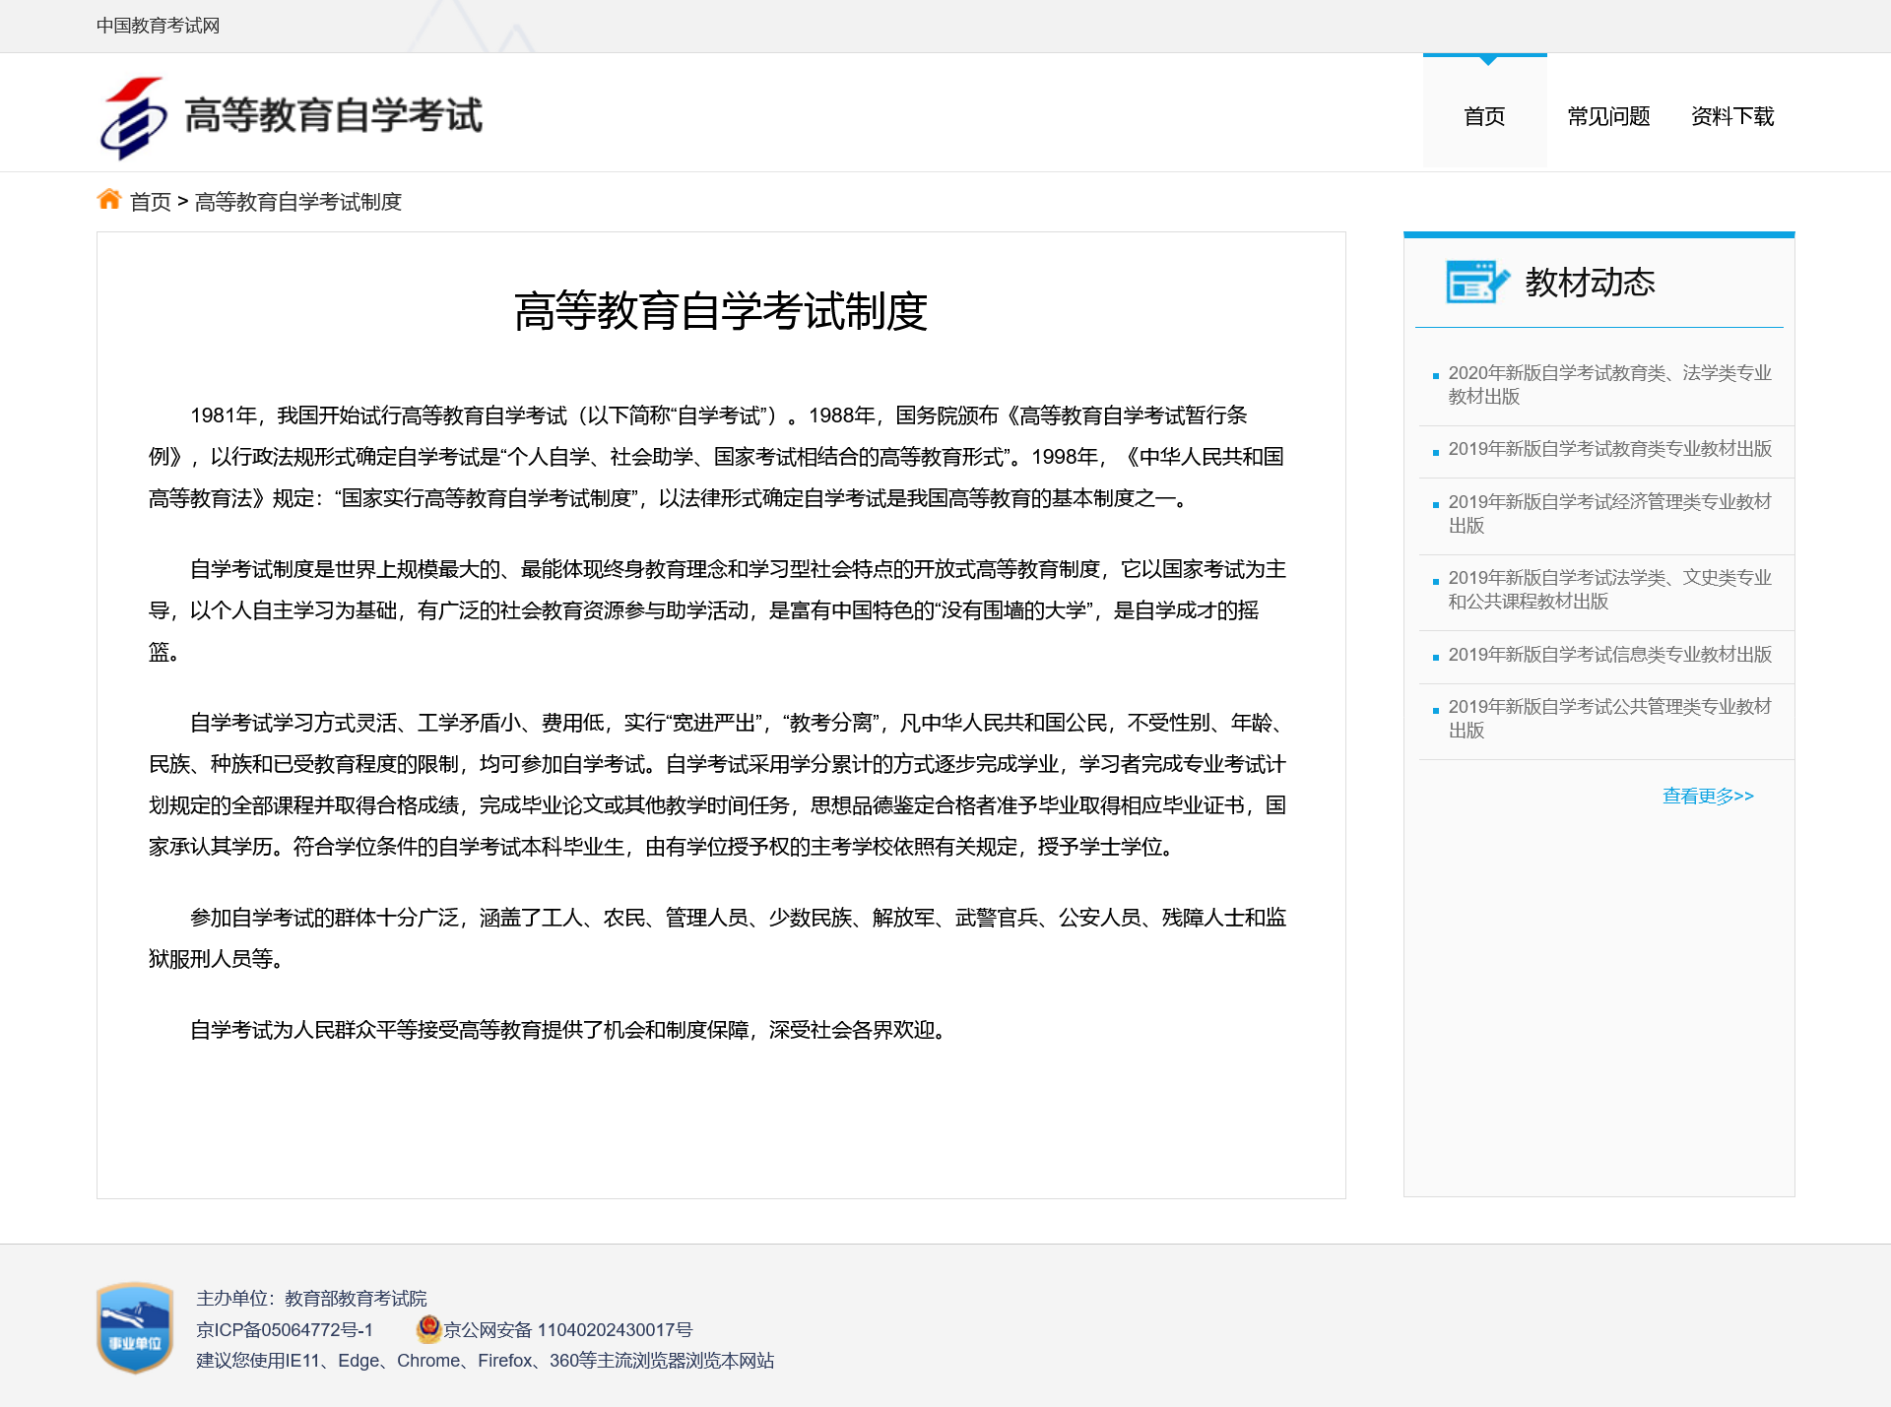The image size is (1891, 1407).
Task: Click the 事业单位 shield badge in footer
Action: coord(136,1327)
